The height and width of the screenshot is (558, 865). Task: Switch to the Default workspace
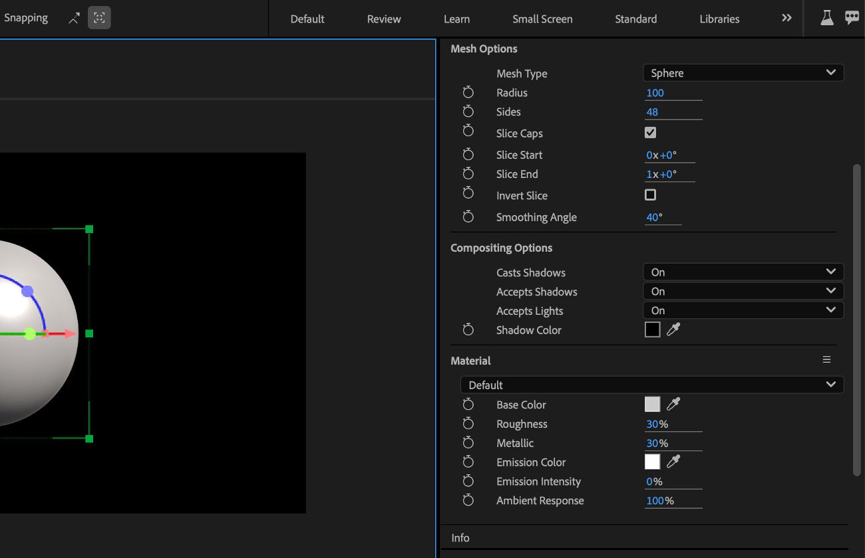(x=307, y=19)
